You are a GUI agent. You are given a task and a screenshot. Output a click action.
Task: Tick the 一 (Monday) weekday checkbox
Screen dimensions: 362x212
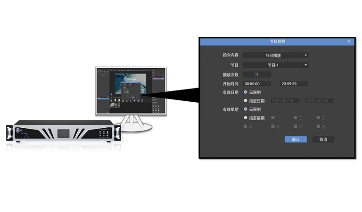[x=273, y=118]
